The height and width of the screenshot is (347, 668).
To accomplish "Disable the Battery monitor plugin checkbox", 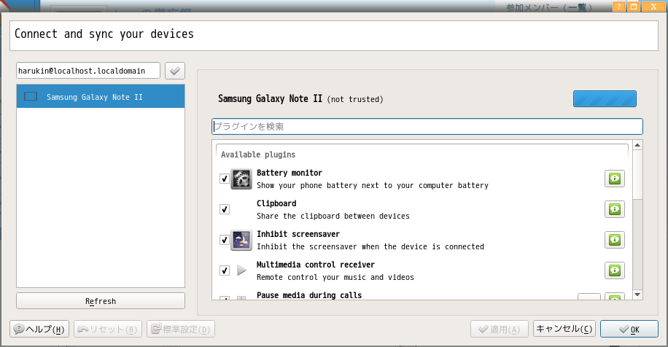I will [x=225, y=179].
